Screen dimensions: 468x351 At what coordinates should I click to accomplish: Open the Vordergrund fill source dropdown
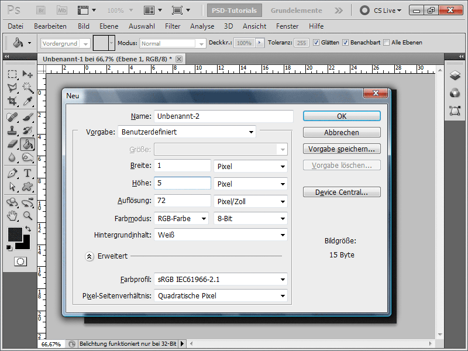(66, 43)
